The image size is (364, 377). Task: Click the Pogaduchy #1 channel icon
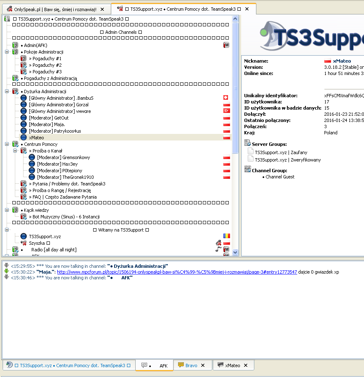(x=23, y=59)
